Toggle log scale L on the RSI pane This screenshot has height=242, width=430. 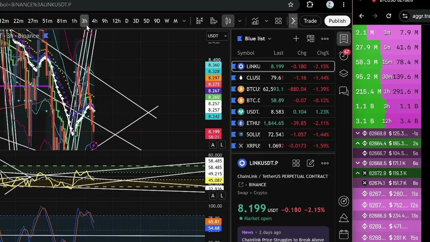pyautogui.click(x=222, y=196)
